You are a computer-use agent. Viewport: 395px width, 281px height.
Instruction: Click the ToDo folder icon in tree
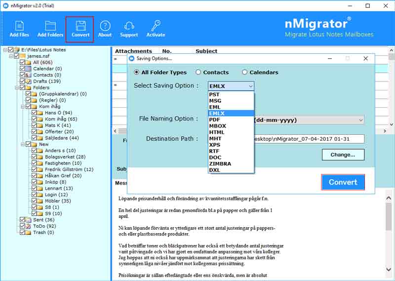[x=28, y=226]
